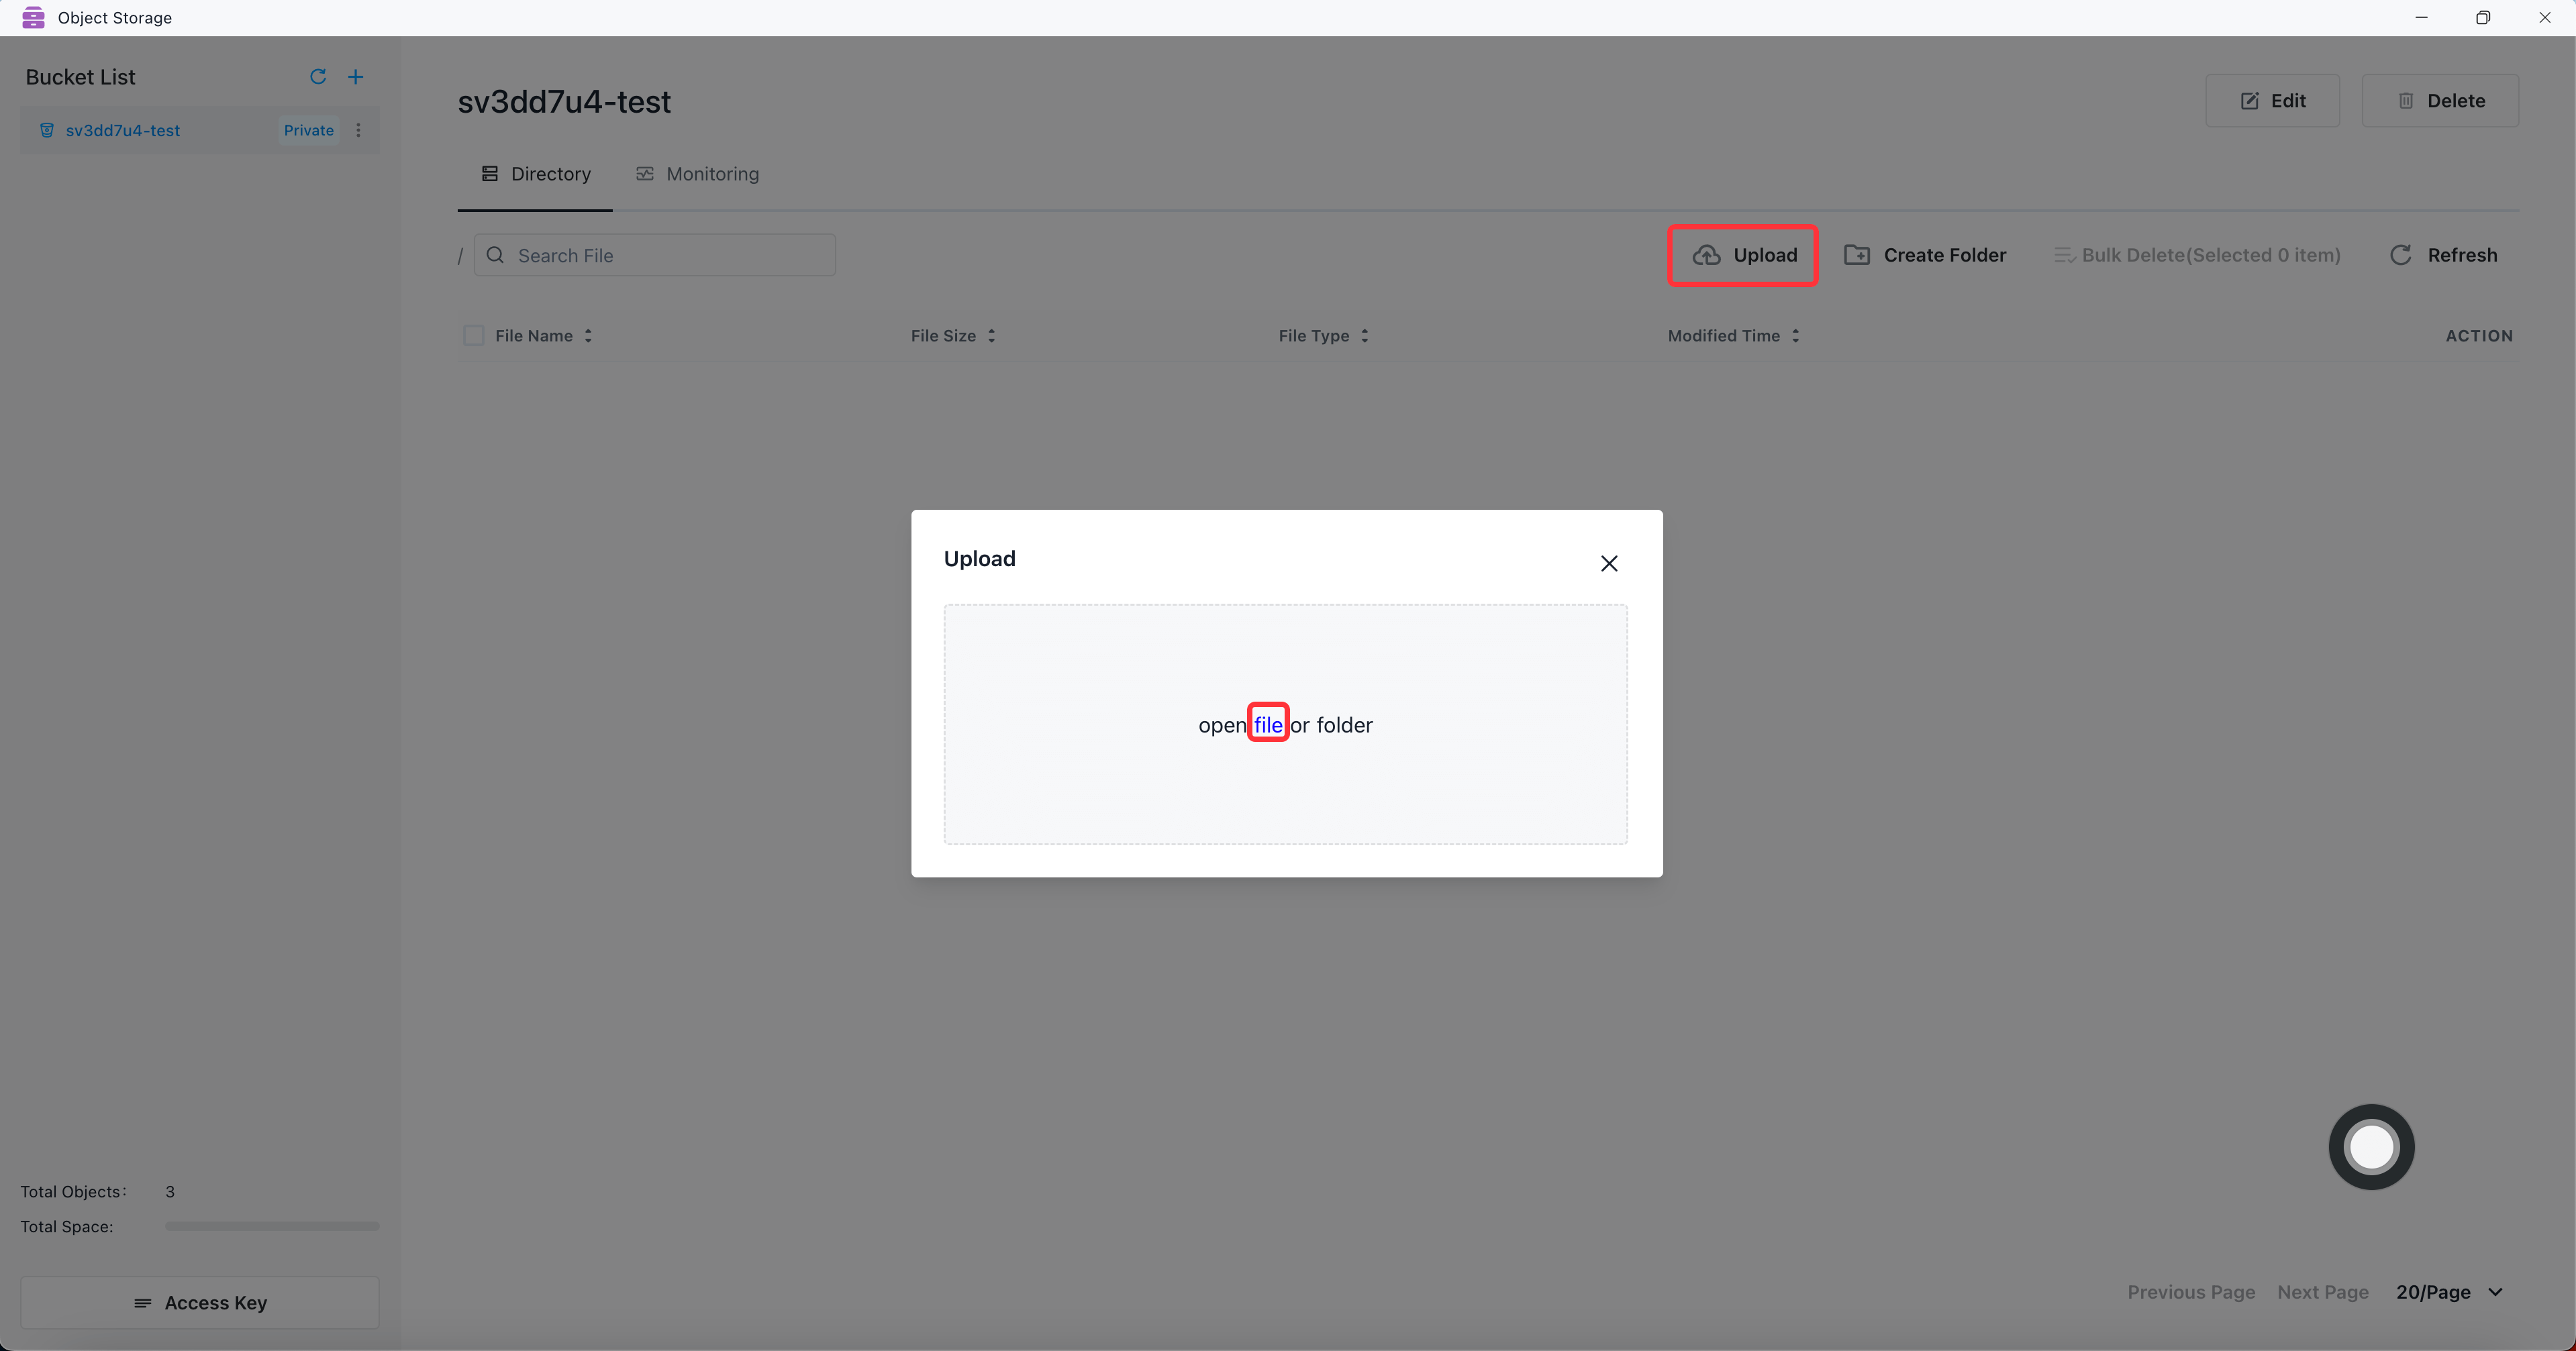Open the sv3dd7u4-test bucket options menu
The height and width of the screenshot is (1351, 2576).
(x=358, y=130)
